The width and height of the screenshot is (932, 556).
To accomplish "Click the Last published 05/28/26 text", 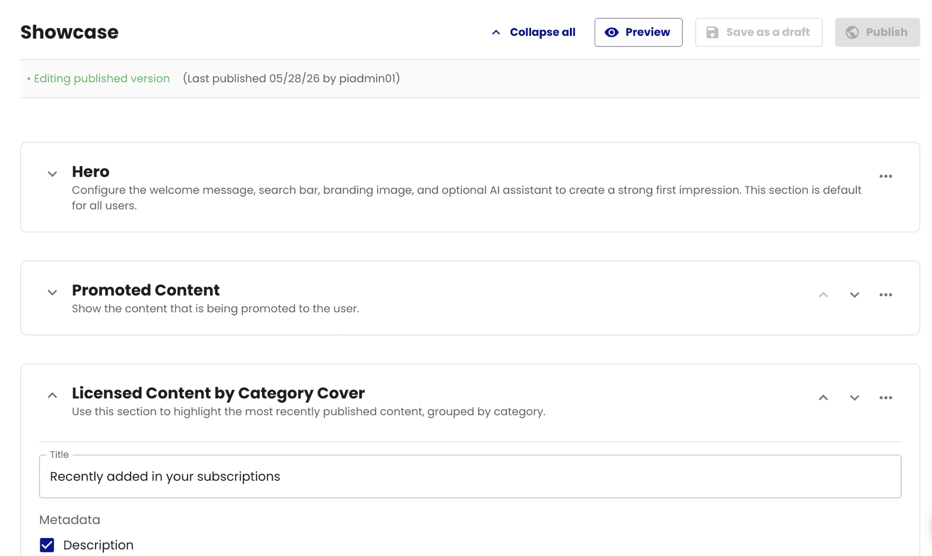I will pyautogui.click(x=291, y=79).
